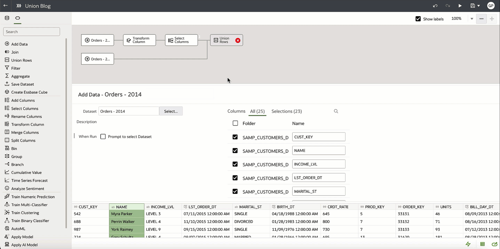Select the Train Clustering step

coord(25,212)
